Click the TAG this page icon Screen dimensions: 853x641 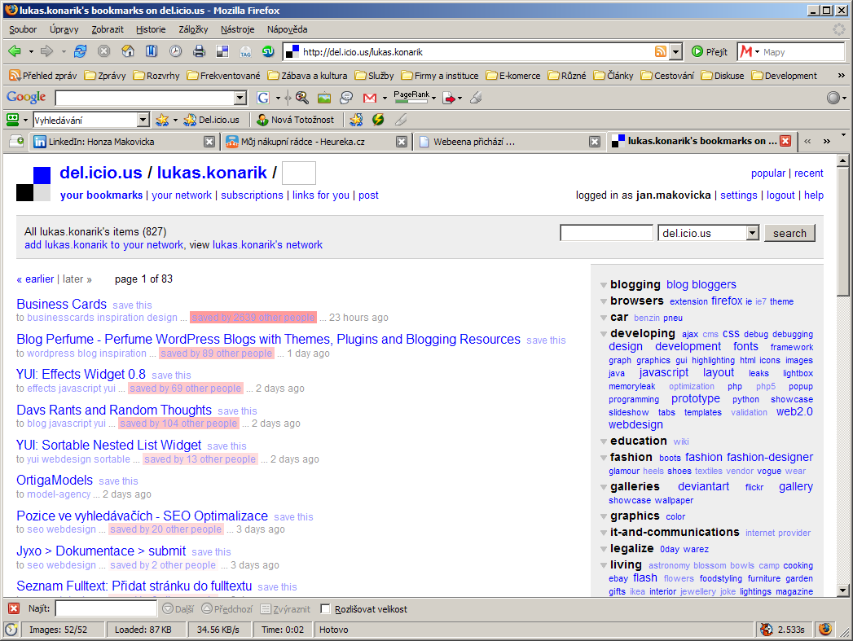246,51
